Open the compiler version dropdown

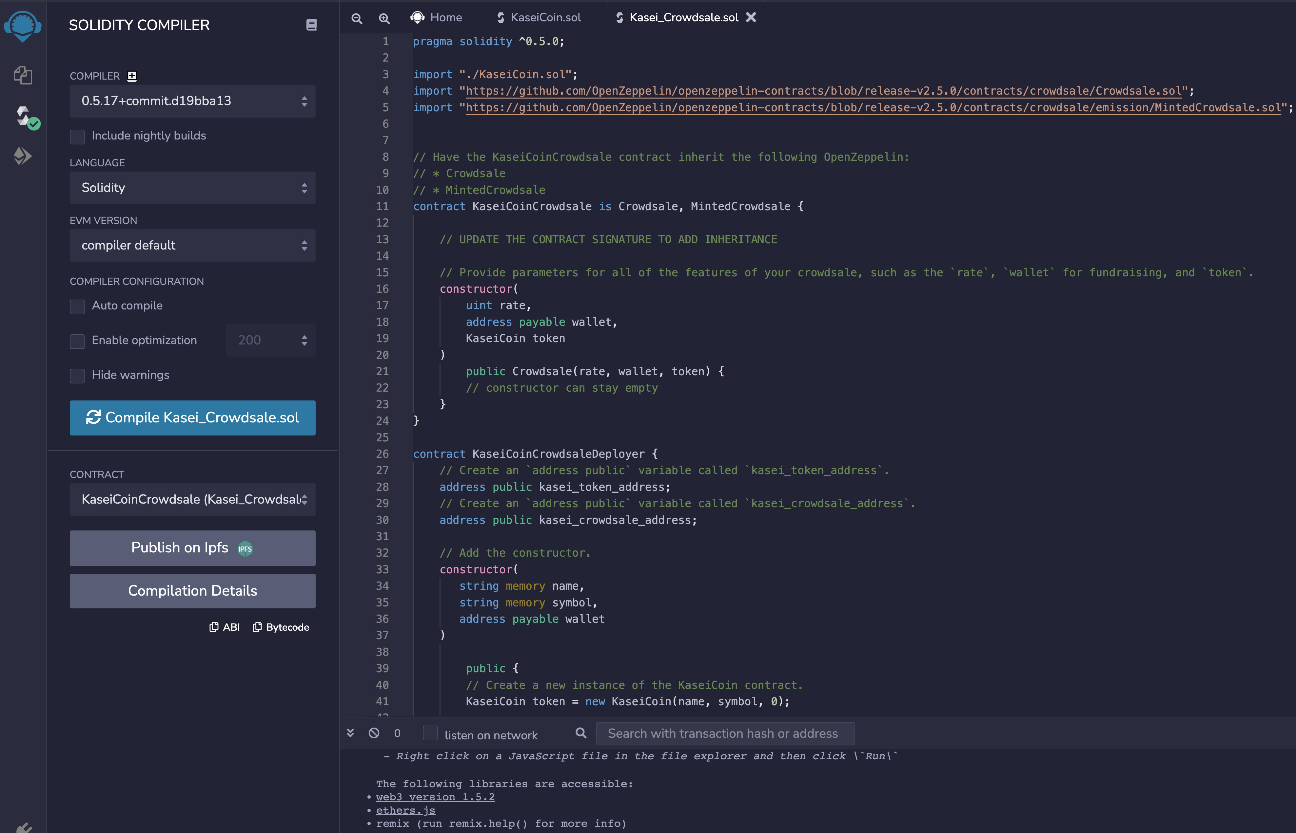[193, 101]
